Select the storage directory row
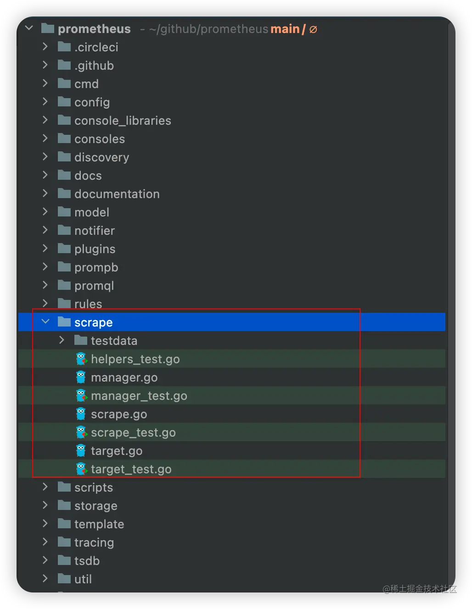The width and height of the screenshot is (472, 609). pos(96,506)
